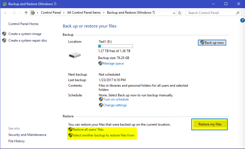
Task: Click shield icon next to Manage space
Action: 100,63
